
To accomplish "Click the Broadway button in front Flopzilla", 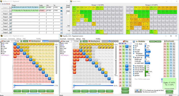I will coord(93,91).
